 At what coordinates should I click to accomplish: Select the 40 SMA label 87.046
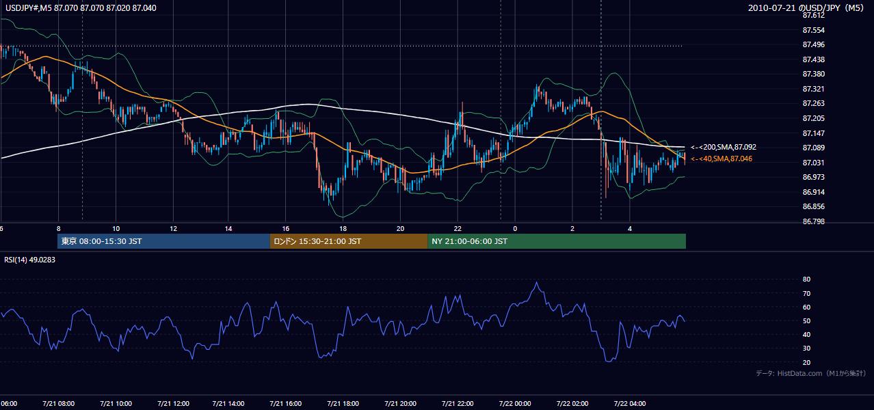721,159
